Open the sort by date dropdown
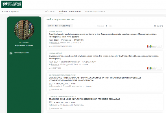The width and height of the screenshot is (166, 113). 60,26
